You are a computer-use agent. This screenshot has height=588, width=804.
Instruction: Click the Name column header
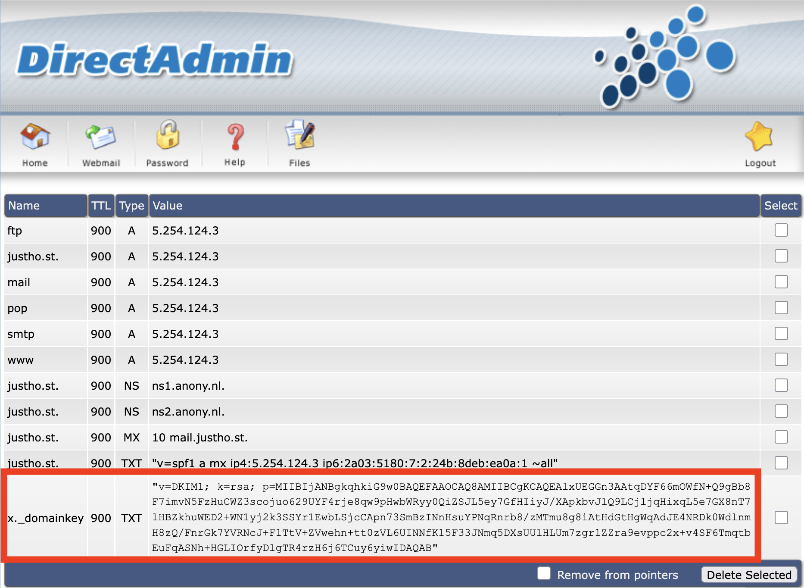(x=24, y=206)
